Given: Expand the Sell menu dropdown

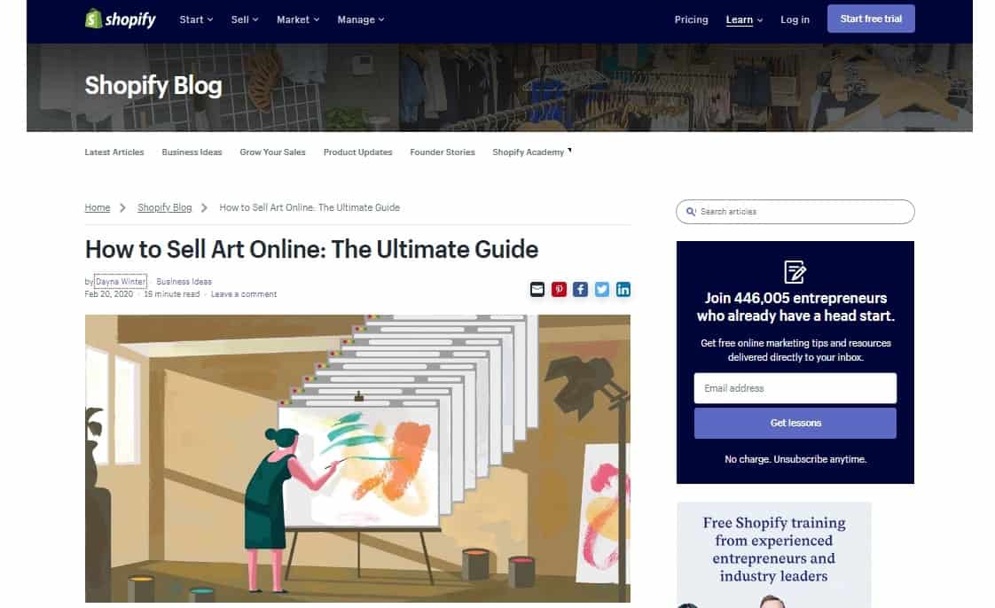Looking at the screenshot, I should tap(244, 19).
